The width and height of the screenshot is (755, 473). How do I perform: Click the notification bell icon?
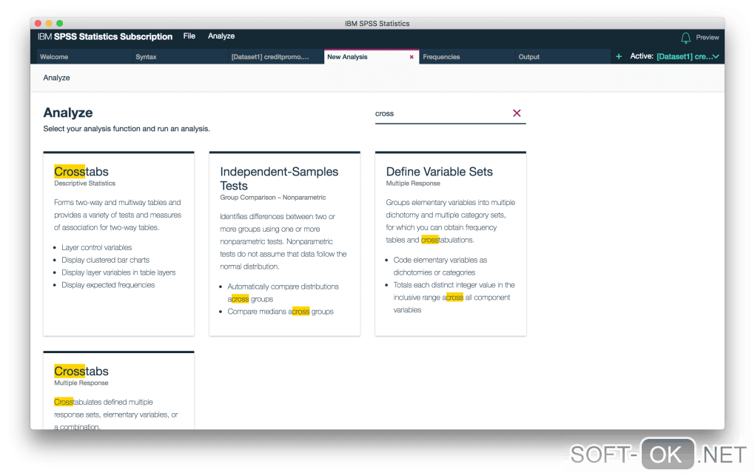685,37
